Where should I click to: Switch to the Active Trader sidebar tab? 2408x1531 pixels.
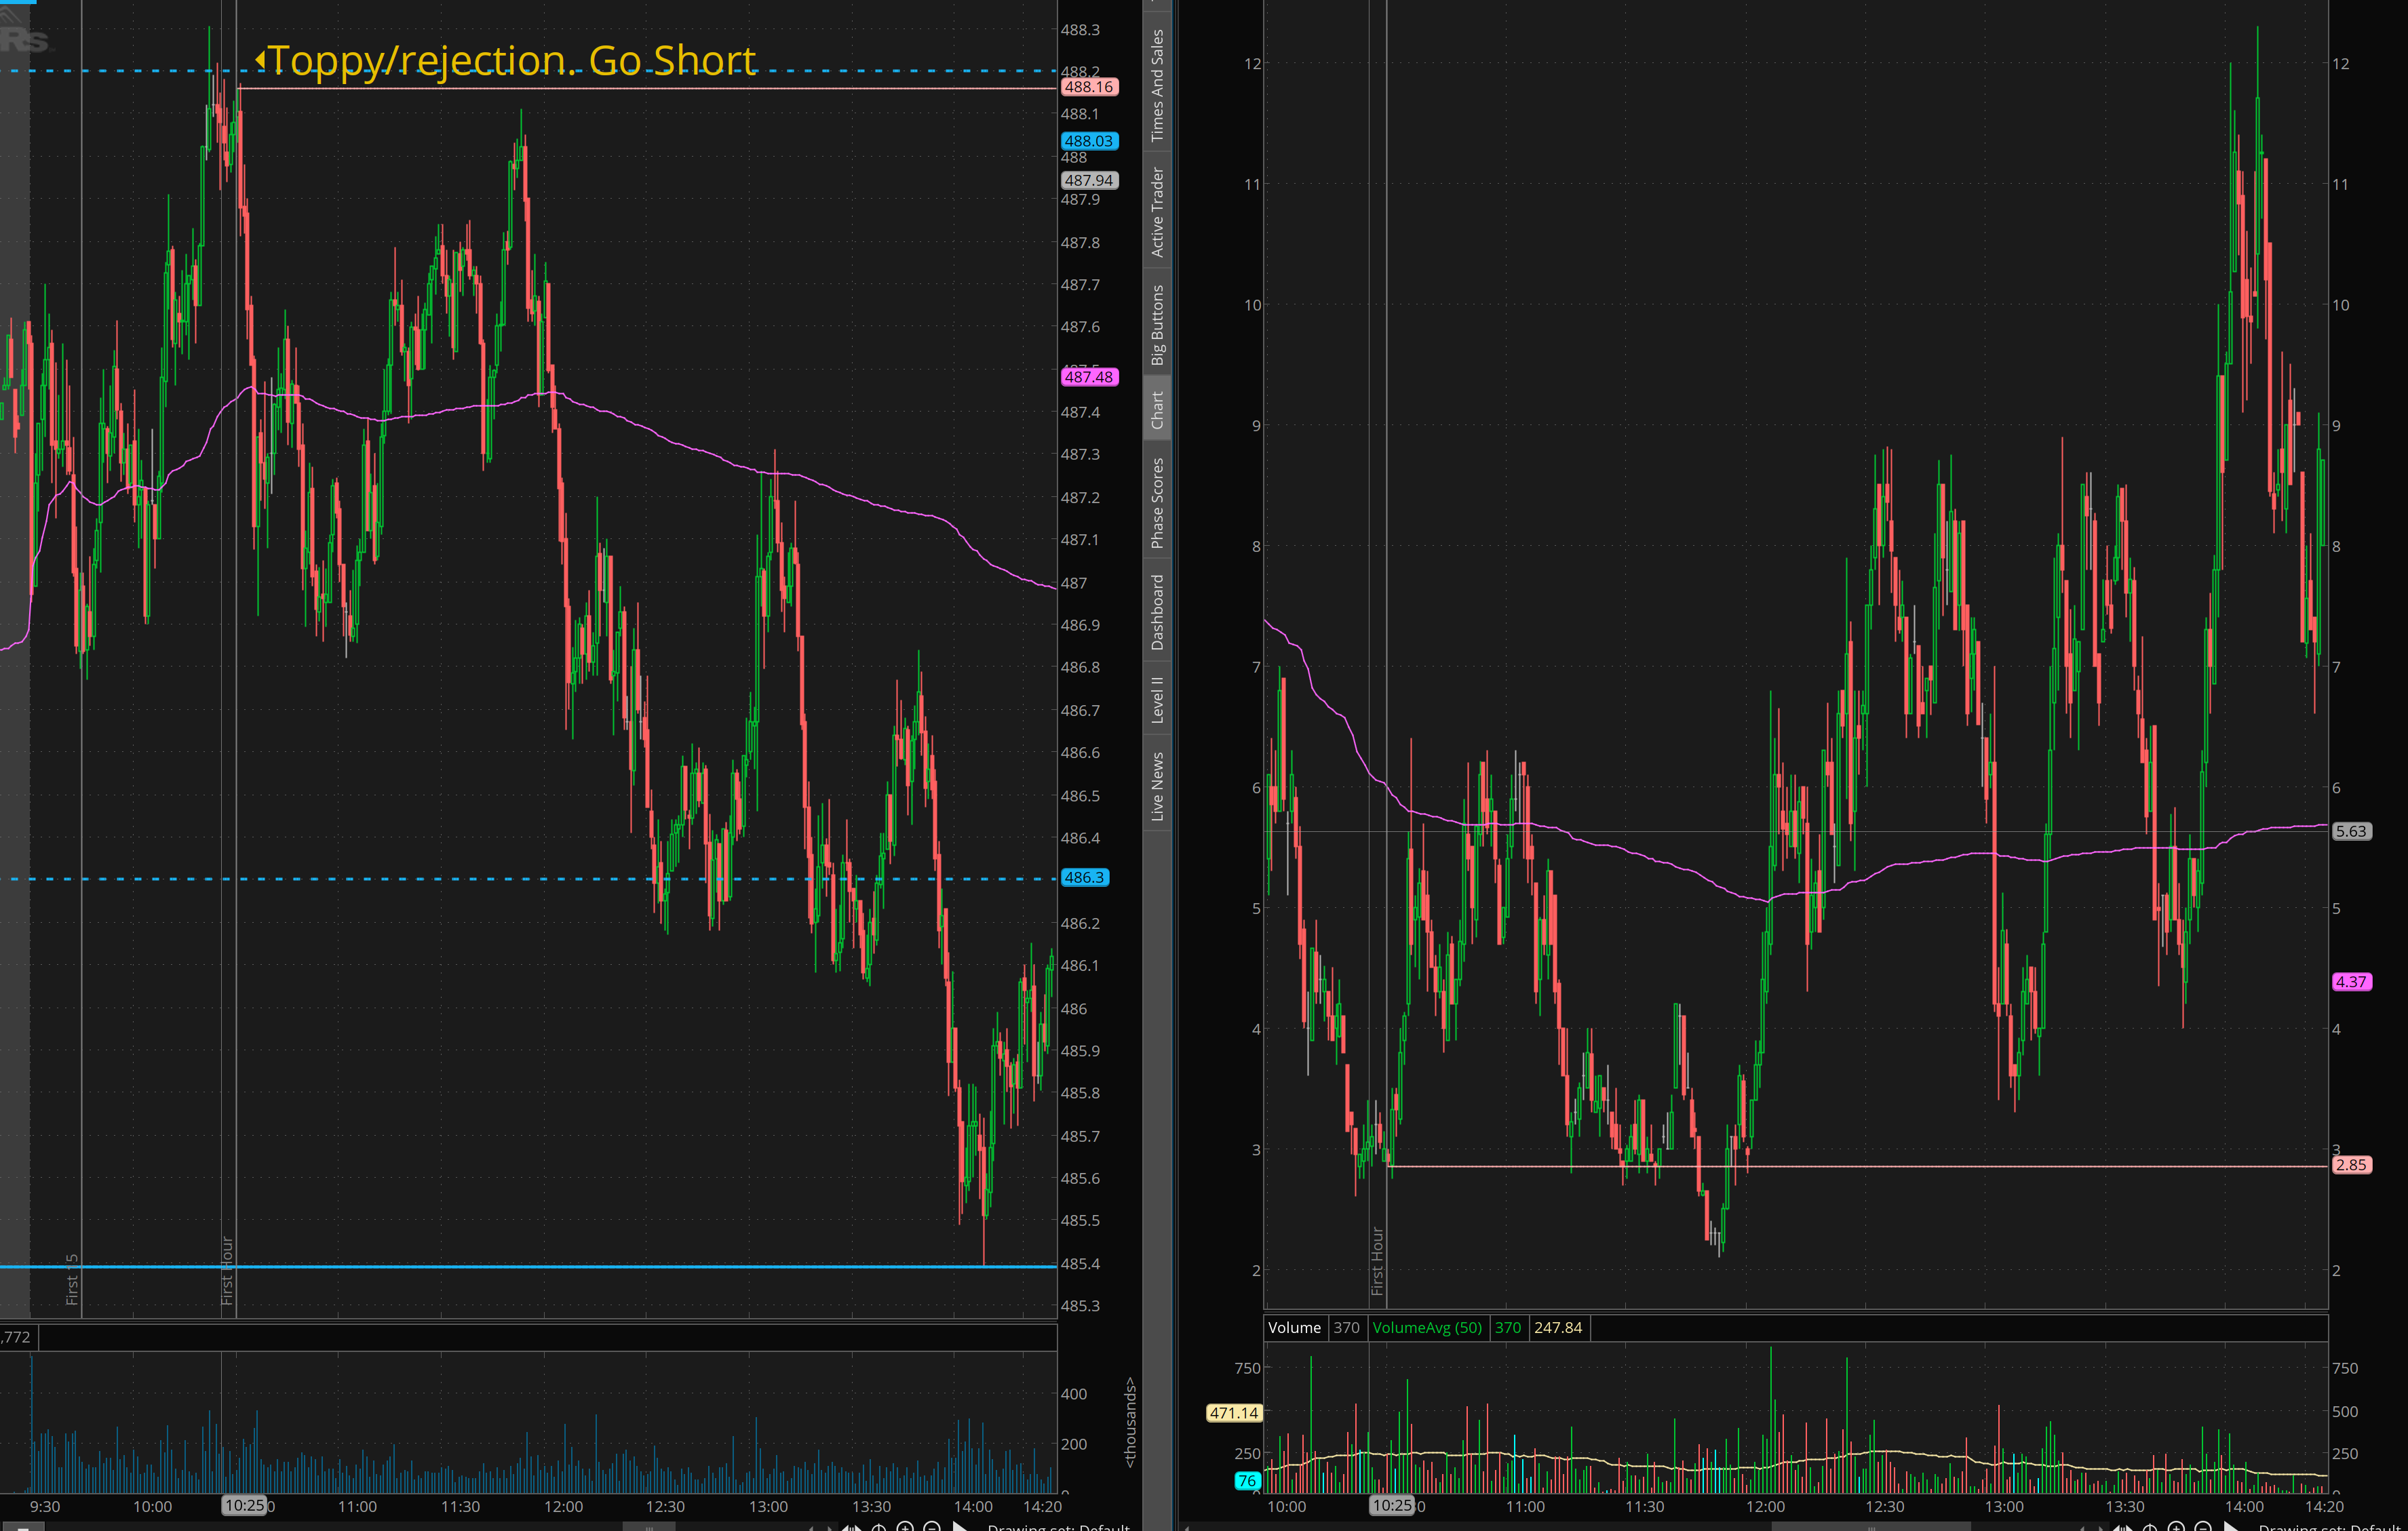(x=1157, y=212)
